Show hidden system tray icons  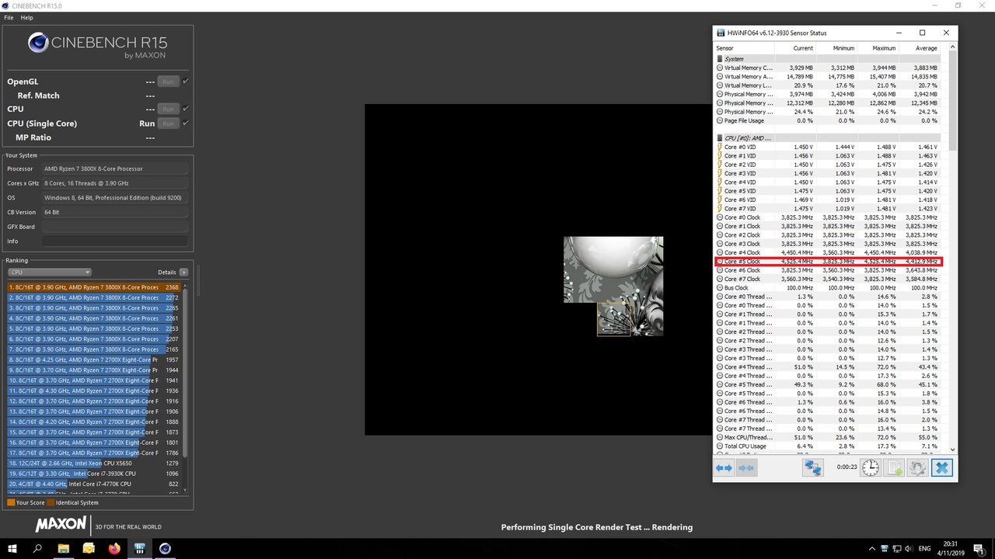click(x=872, y=548)
